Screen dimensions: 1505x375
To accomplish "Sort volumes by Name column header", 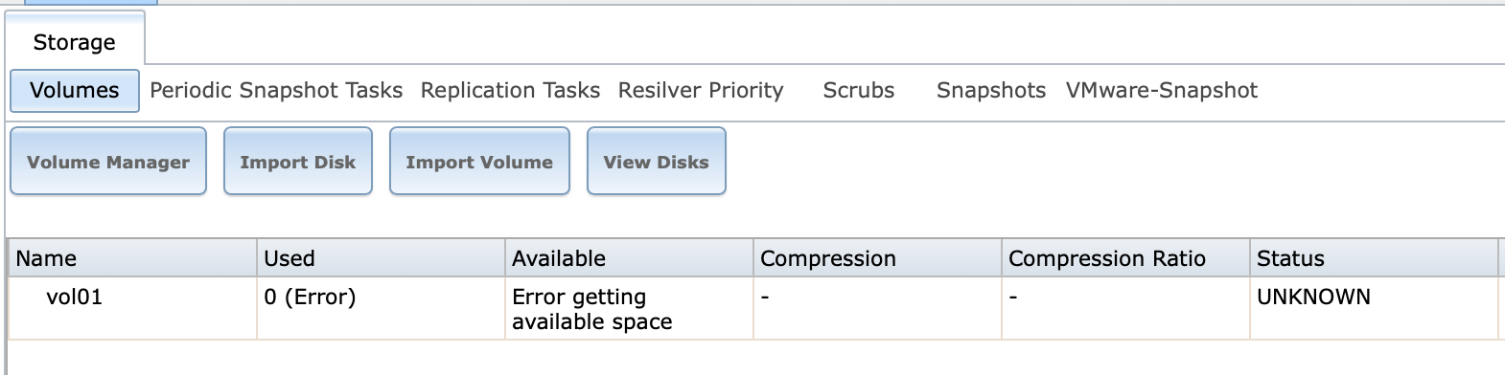I will pyautogui.click(x=132, y=258).
